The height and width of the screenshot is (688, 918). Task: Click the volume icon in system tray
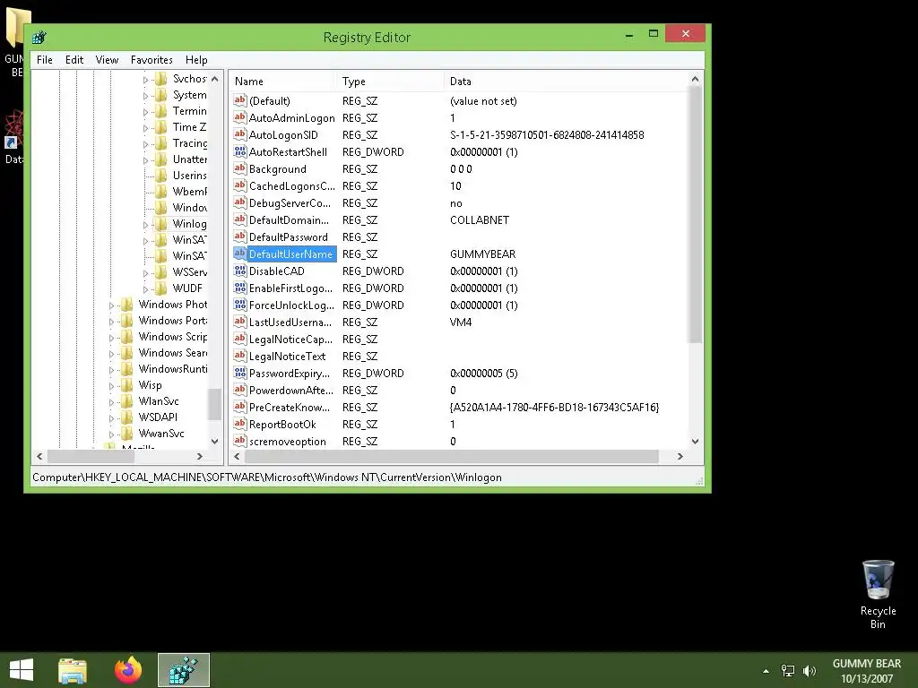coord(810,670)
